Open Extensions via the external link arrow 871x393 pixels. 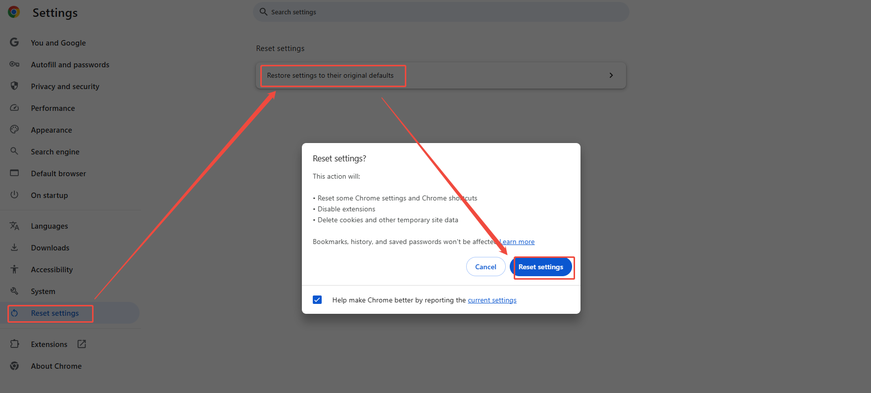[81, 344]
